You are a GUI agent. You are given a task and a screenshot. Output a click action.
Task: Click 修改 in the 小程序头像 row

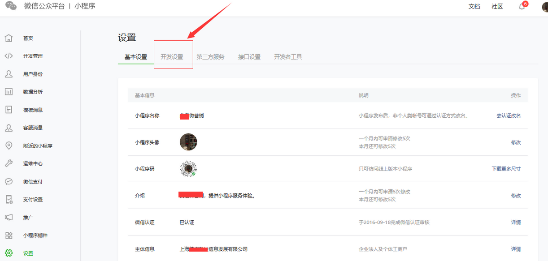tap(516, 142)
